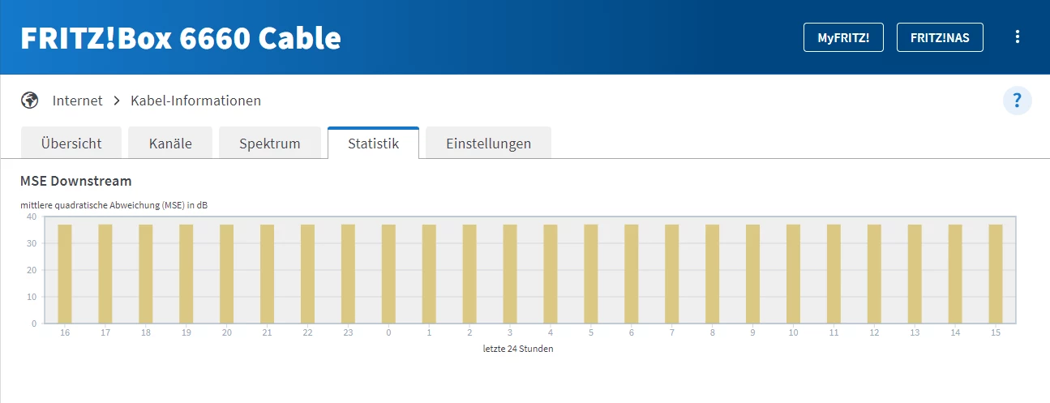The width and height of the screenshot is (1050, 403).
Task: Click the FRITZ!Box 6660 Cable title
Action: tap(181, 38)
